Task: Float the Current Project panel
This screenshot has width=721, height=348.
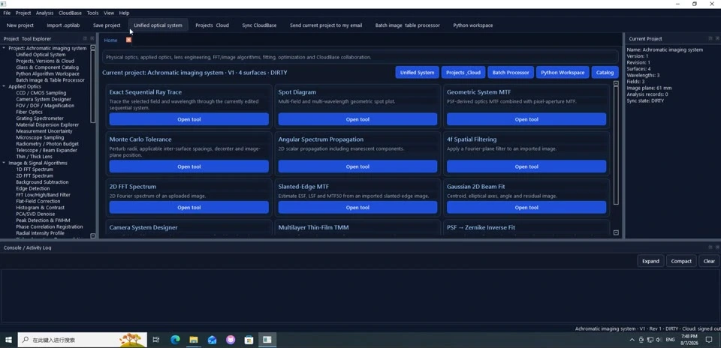Action: click(x=710, y=38)
